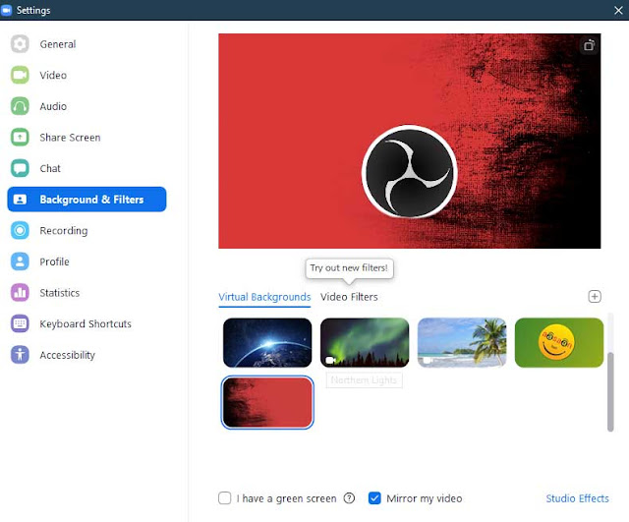This screenshot has width=629, height=522.
Task: Click the Keyboard Shortcuts icon
Action: tap(20, 323)
